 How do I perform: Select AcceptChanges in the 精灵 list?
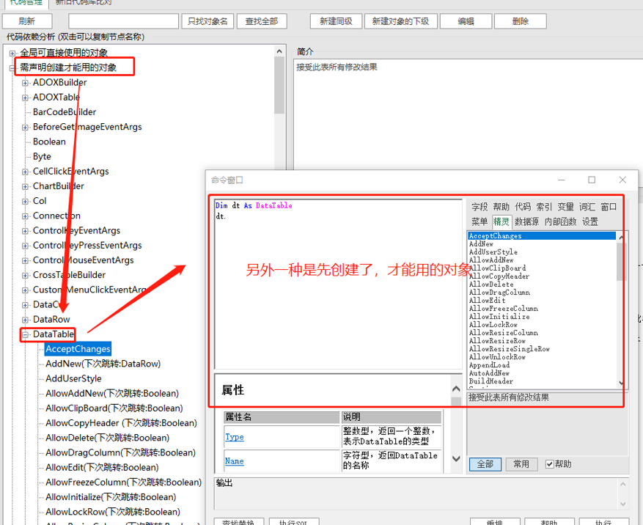point(542,236)
